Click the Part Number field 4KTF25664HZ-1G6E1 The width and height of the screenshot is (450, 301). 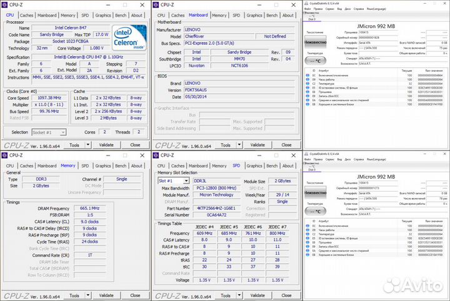(216, 208)
